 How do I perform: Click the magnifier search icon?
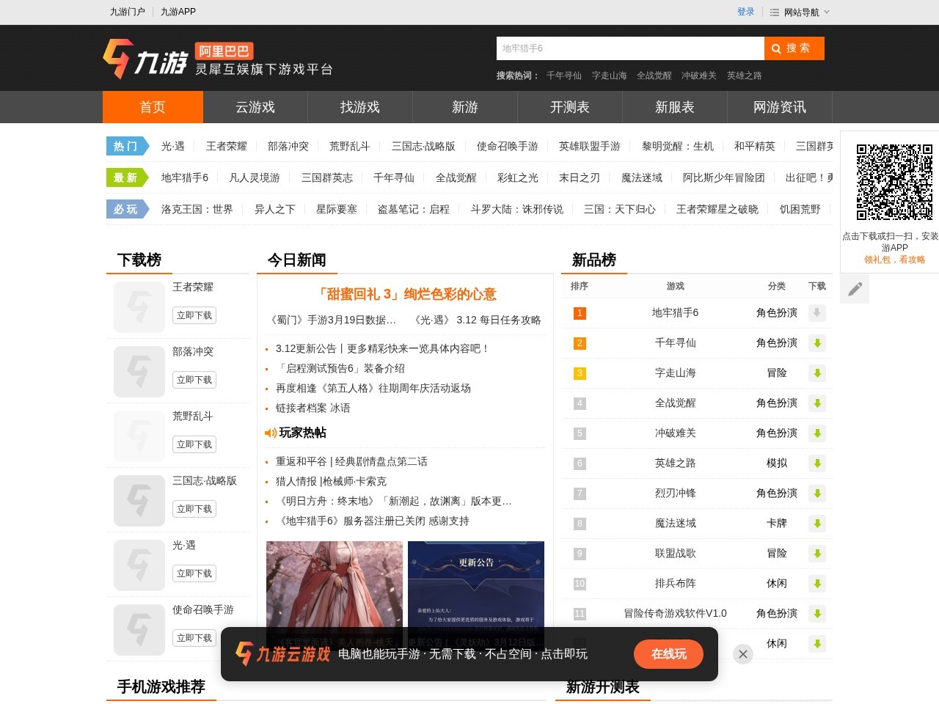[x=776, y=48]
